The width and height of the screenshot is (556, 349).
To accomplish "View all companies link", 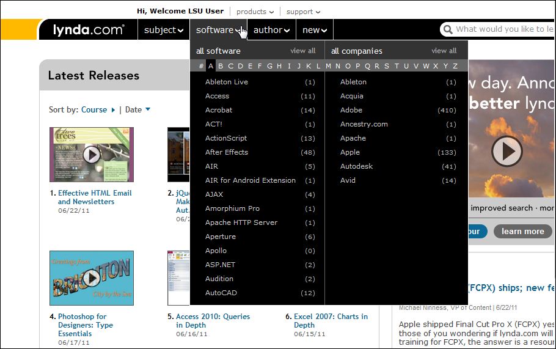I will coord(444,51).
